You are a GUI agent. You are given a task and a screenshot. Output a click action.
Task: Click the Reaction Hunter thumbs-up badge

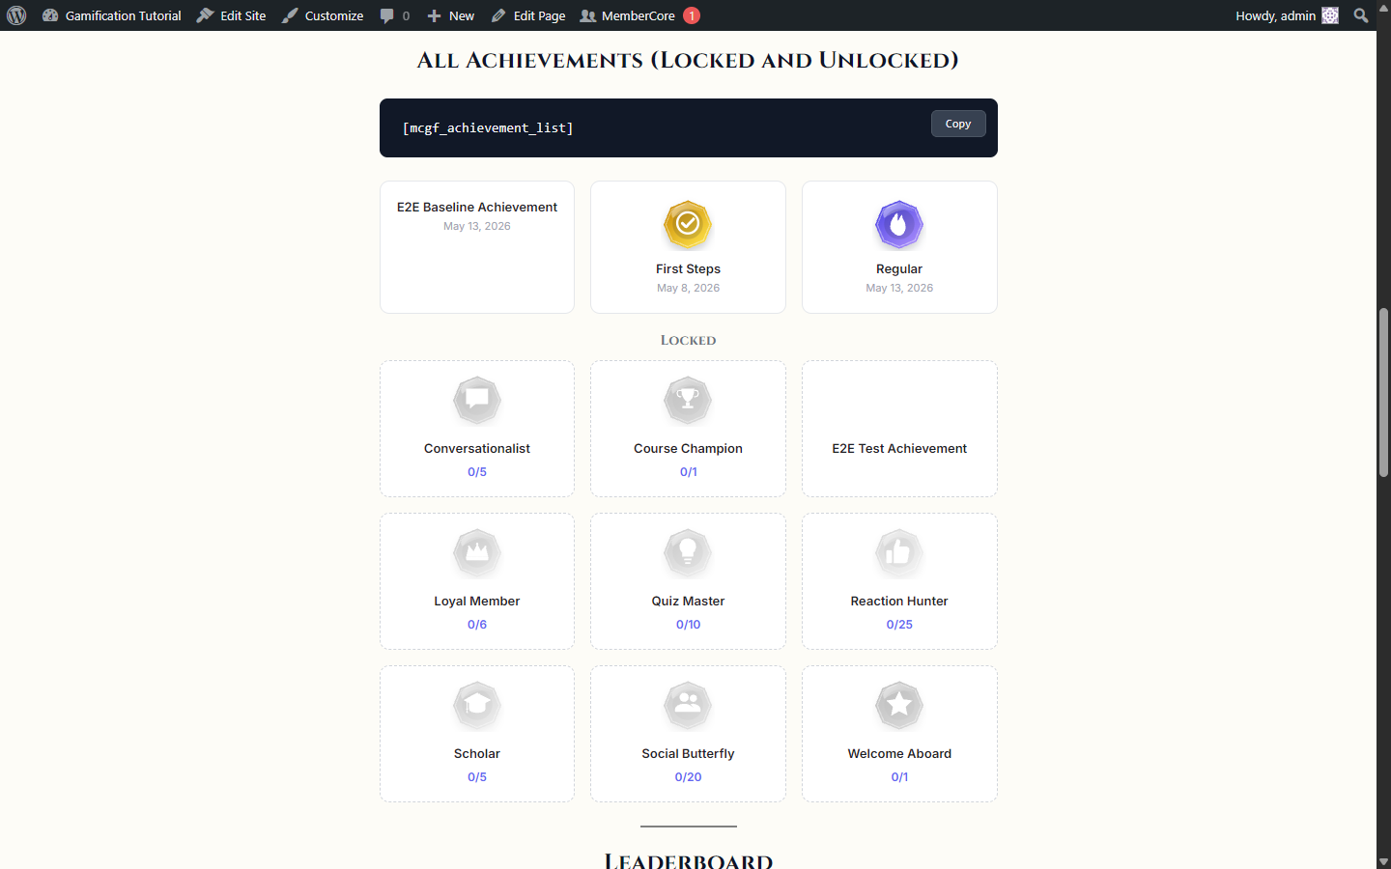[899, 552]
